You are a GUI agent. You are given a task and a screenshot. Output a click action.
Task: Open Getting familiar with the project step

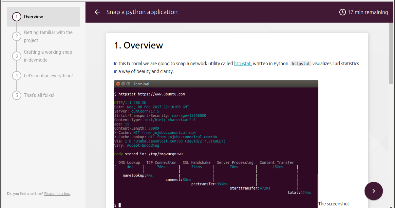point(48,36)
